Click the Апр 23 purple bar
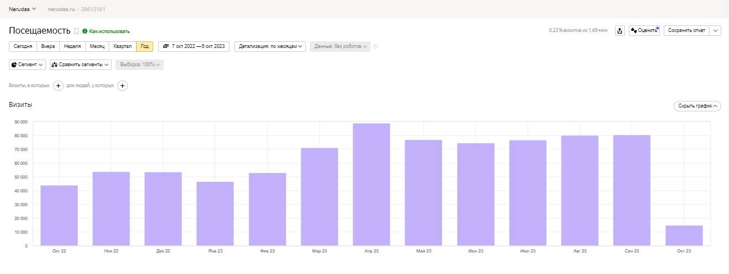The height and width of the screenshot is (274, 729). click(x=371, y=184)
